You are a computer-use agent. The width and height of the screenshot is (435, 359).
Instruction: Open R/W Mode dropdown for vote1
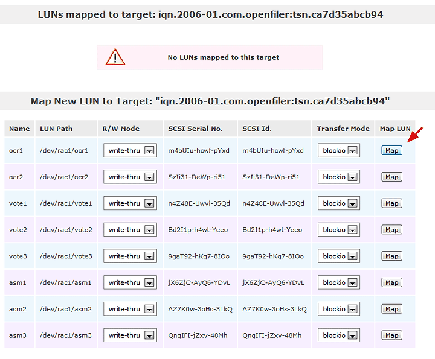(x=130, y=203)
